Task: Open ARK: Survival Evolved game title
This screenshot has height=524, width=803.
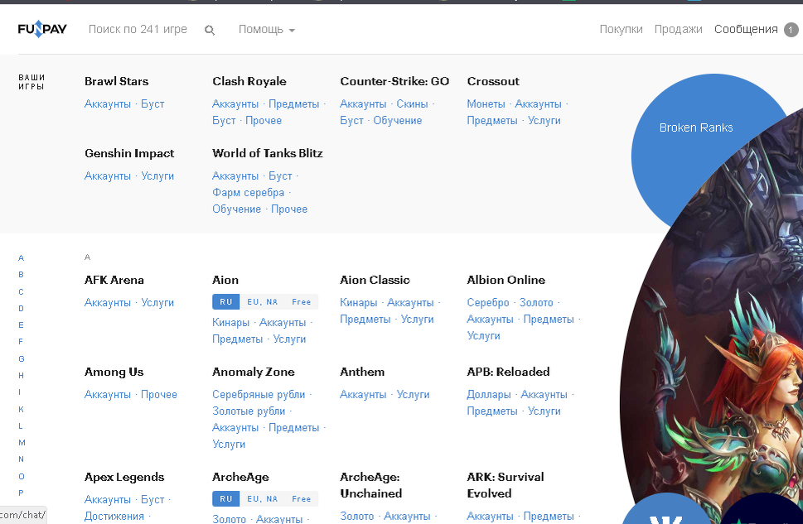Action: 506,485
